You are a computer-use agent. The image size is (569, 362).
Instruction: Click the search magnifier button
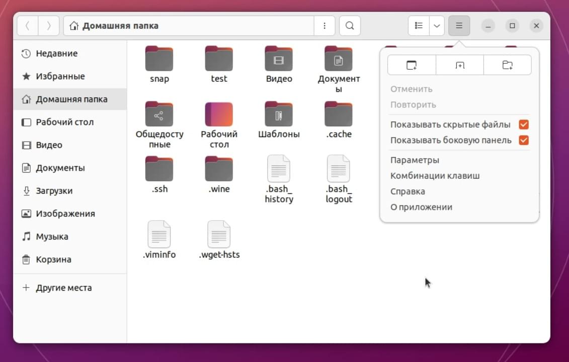pos(350,26)
